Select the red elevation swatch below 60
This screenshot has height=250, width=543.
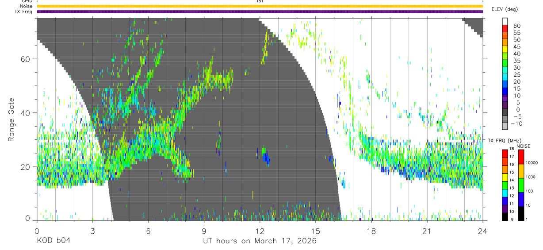point(505,29)
